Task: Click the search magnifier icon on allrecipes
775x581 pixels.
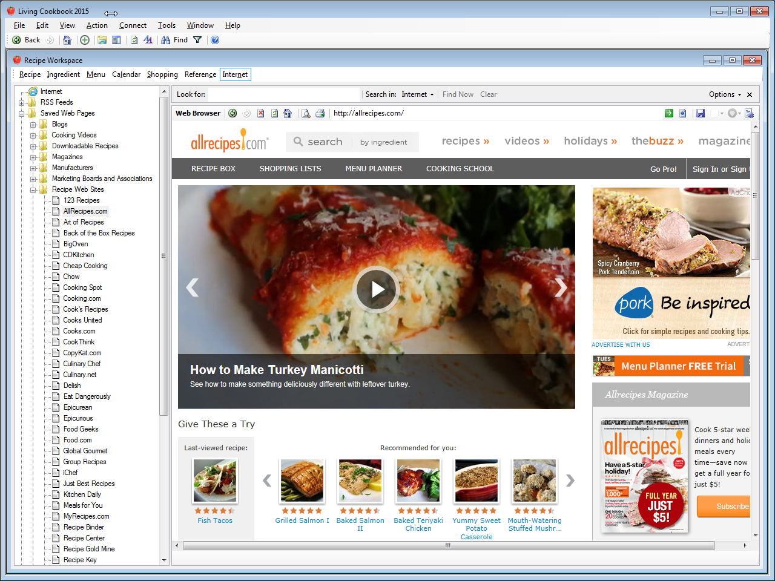Action: coord(298,142)
